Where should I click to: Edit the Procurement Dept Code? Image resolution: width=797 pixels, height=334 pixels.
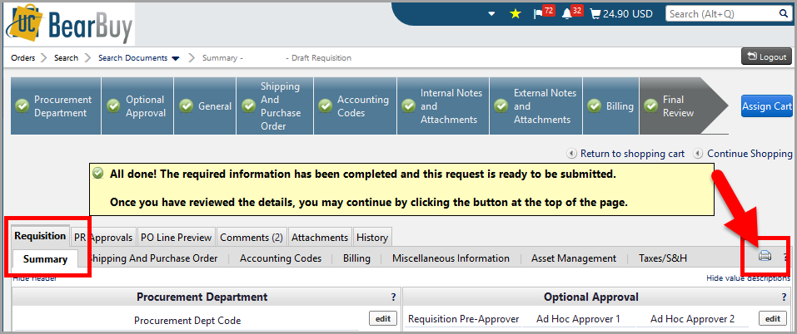[x=381, y=318]
